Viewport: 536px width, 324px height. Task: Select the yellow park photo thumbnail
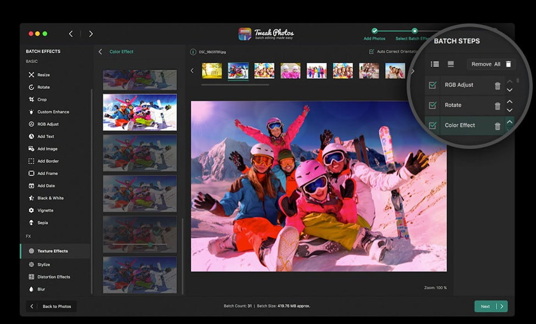(212, 71)
